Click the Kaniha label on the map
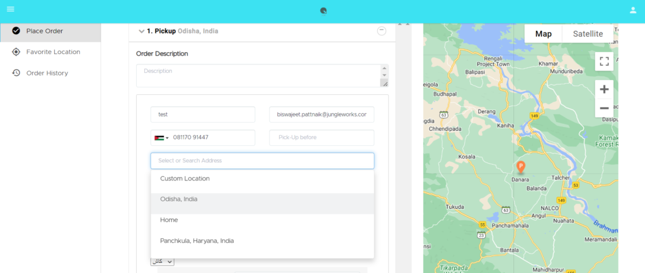The width and height of the screenshot is (645, 273). (x=506, y=125)
